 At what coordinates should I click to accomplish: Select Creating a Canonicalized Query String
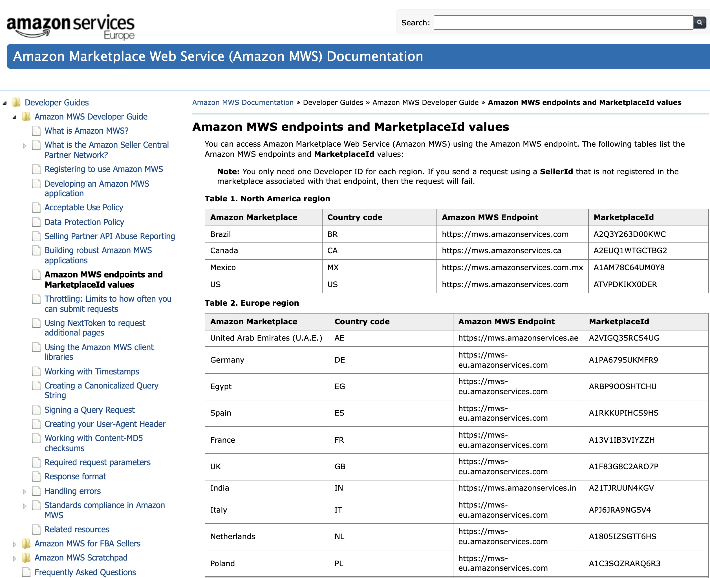click(x=101, y=390)
